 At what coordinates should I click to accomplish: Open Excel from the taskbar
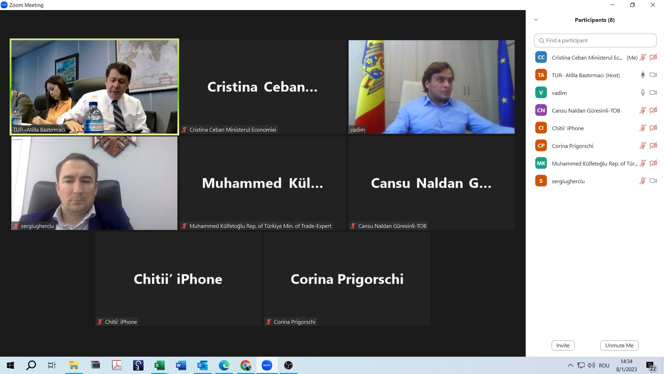tap(159, 365)
